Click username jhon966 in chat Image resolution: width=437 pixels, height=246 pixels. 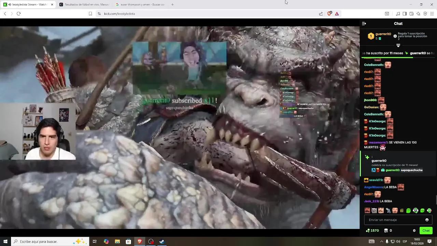370,100
